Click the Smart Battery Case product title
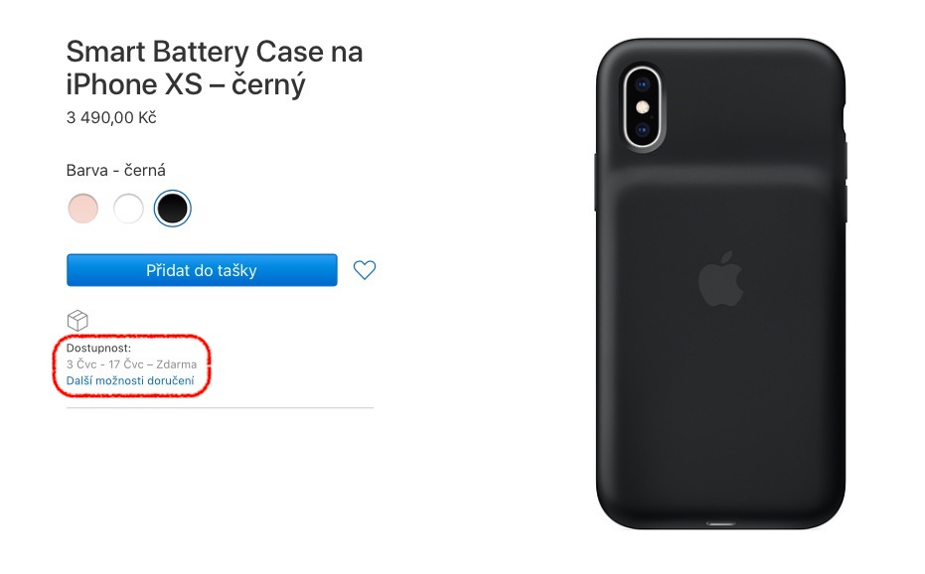925x574 pixels. point(215,68)
